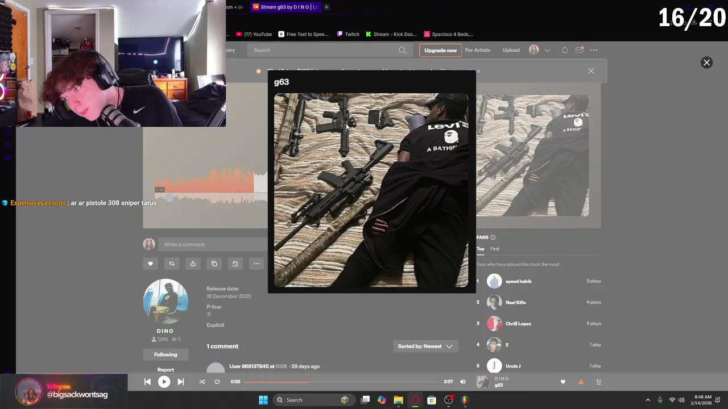
Task: Click the volume speaker icon
Action: 462,382
